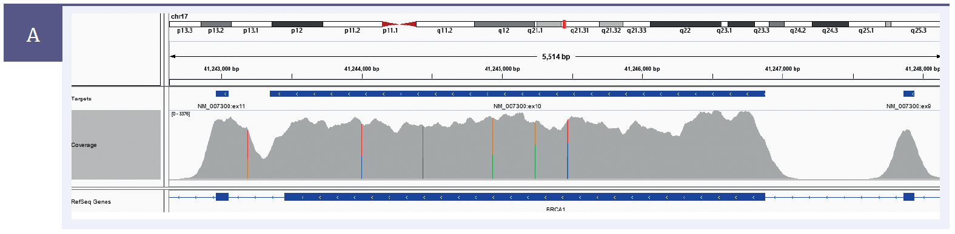Select the q21.32 cytoband

(611, 24)
